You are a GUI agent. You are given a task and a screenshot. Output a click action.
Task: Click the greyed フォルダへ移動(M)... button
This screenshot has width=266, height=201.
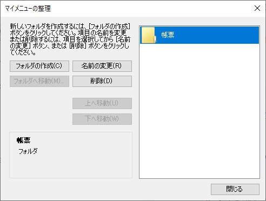coord(39,81)
